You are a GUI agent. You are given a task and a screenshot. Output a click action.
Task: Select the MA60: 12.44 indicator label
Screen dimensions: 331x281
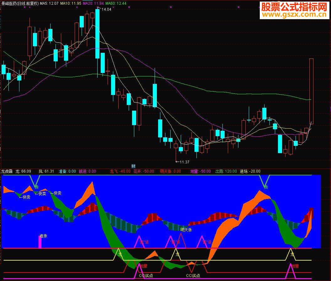[116, 3]
